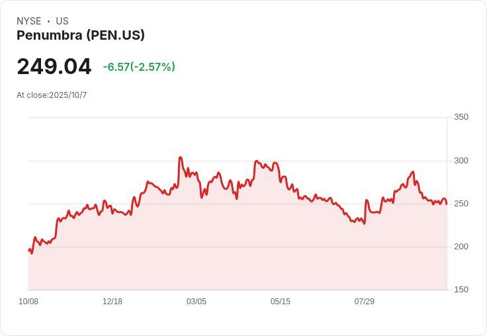
Task: Click the At close:2025/10/7 date text
Action: click(x=52, y=95)
